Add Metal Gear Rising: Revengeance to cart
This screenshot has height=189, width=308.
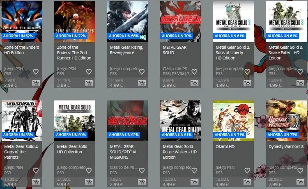(142, 83)
